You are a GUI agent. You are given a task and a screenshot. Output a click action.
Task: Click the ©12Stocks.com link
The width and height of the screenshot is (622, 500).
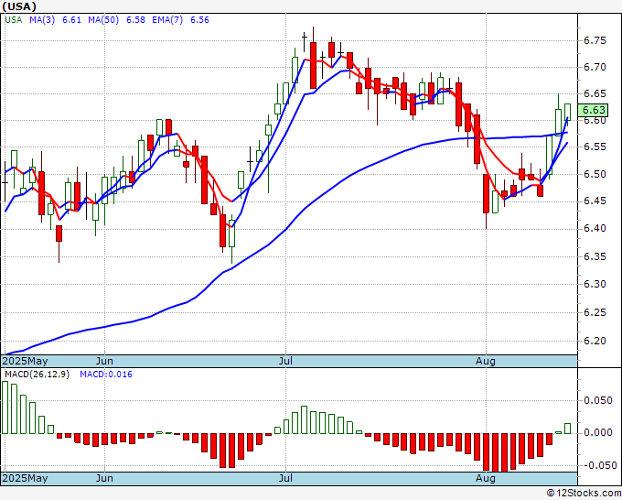(584, 493)
